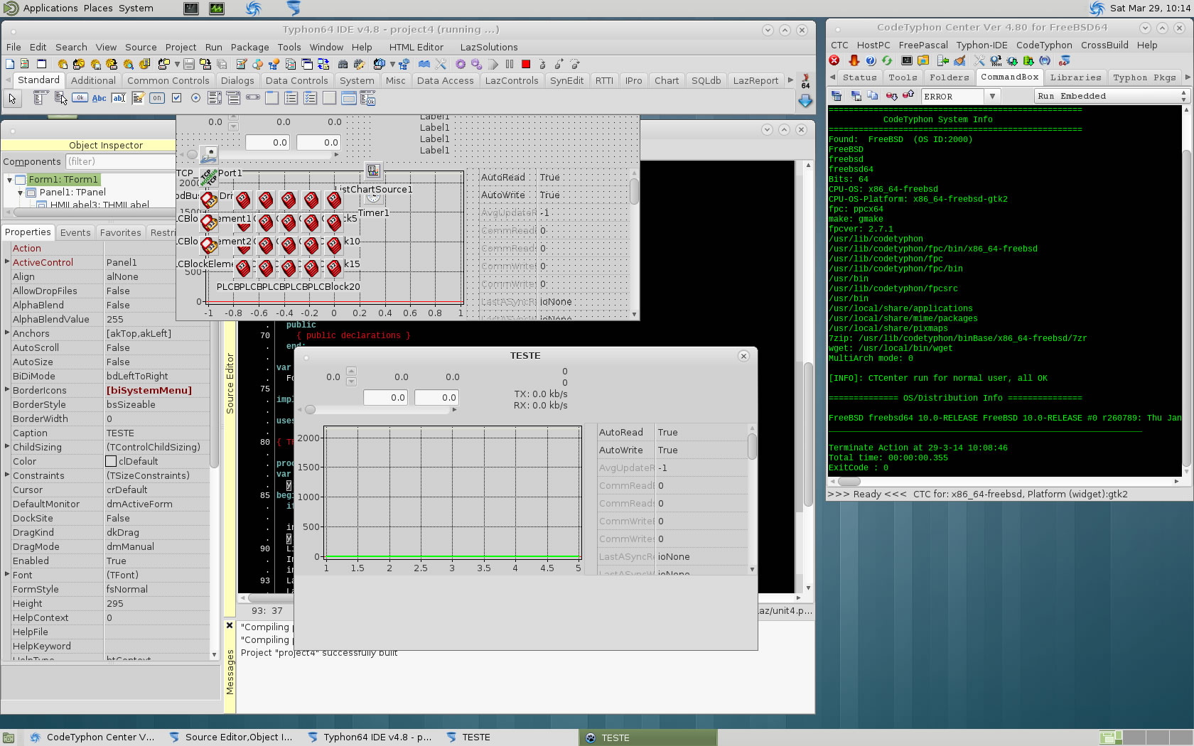Viewport: 1194px width, 746px height.
Task: Click the red Stop button in IDE toolbar
Action: click(x=526, y=64)
